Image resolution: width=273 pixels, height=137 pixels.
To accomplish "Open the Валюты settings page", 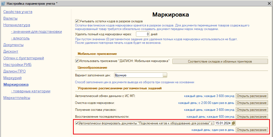I will [x=10, y=18].
